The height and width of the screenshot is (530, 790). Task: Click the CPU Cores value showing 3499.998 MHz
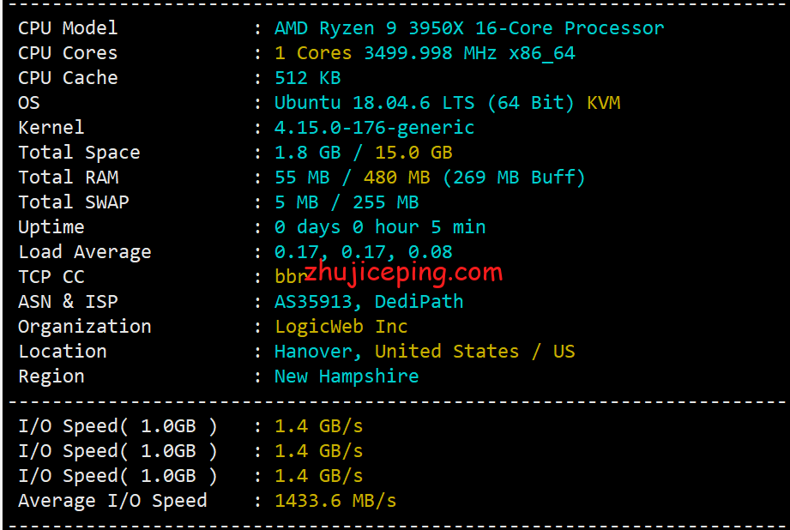425,53
